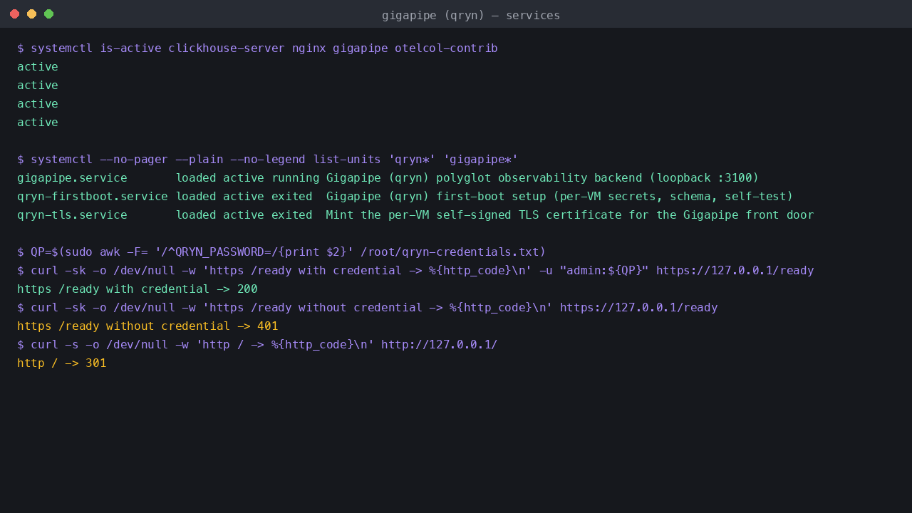
Task: Select the second 'active' output line
Action: 38,85
